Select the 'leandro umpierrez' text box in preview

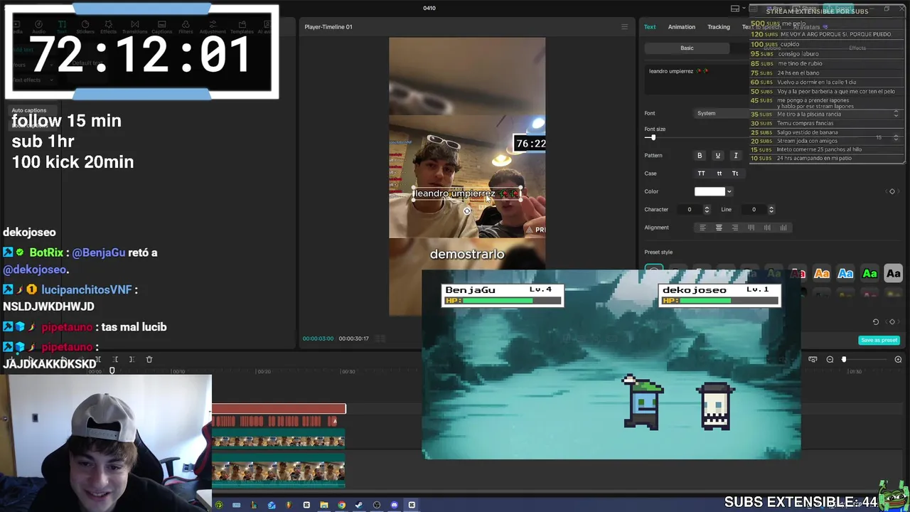click(x=467, y=193)
